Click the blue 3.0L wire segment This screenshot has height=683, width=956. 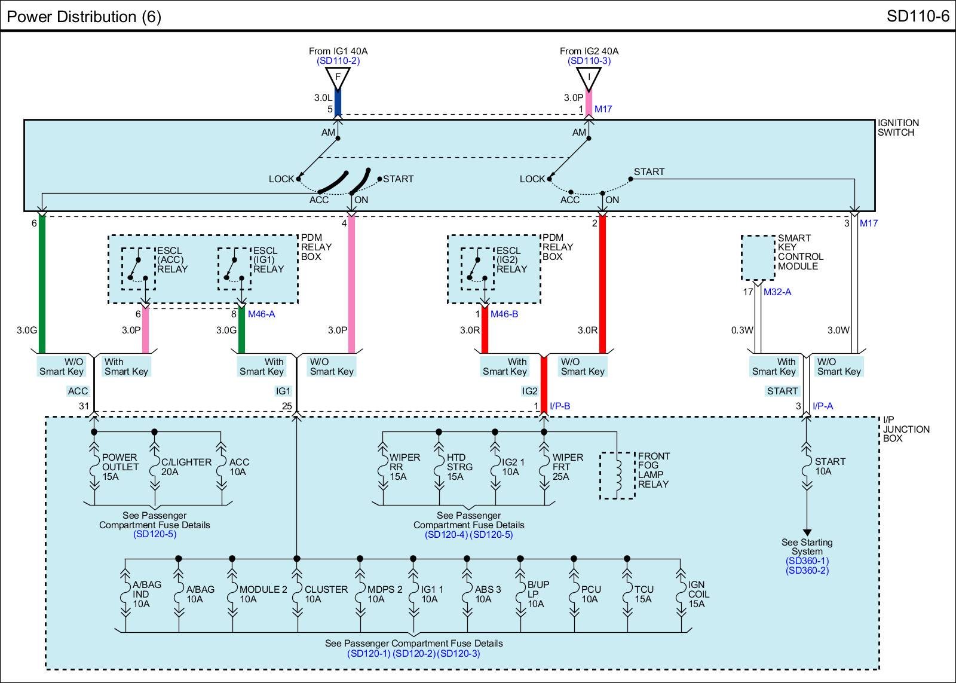(x=338, y=103)
